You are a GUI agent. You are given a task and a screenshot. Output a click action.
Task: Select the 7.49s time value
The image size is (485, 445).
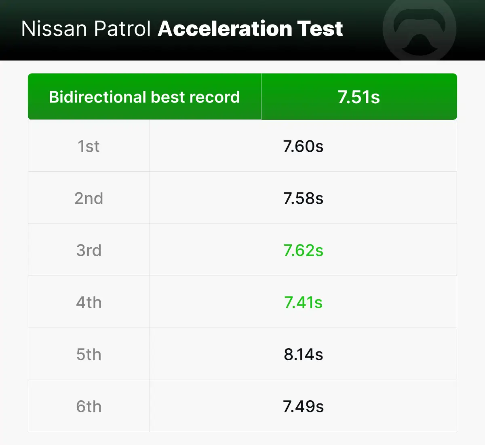(303, 407)
